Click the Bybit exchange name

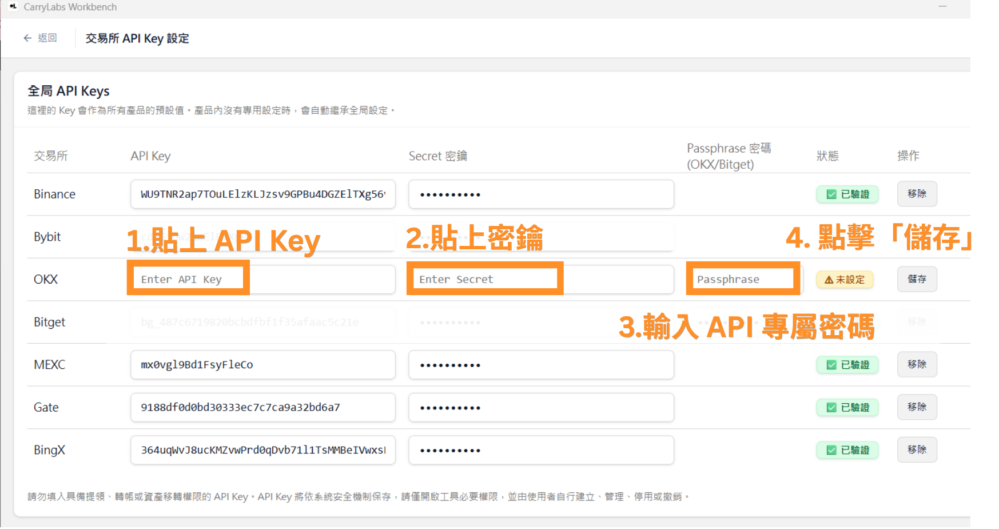click(47, 237)
